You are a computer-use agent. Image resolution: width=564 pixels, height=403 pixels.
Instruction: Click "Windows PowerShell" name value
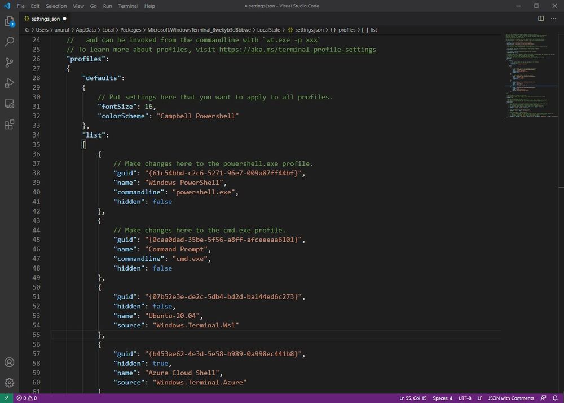[x=184, y=183]
